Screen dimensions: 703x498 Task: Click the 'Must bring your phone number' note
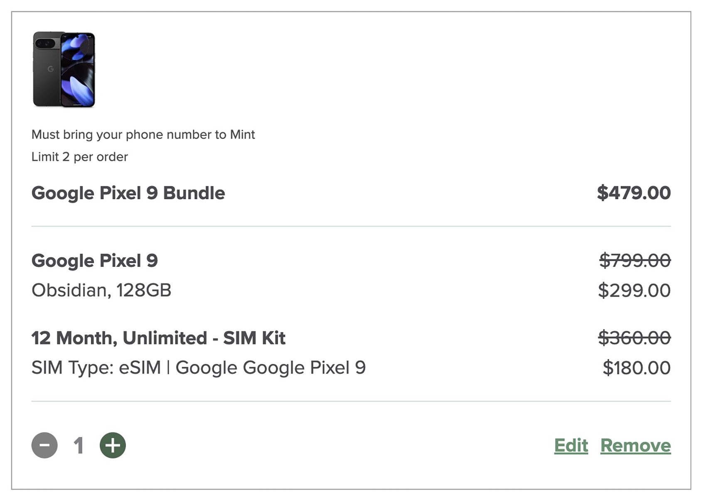pyautogui.click(x=143, y=134)
